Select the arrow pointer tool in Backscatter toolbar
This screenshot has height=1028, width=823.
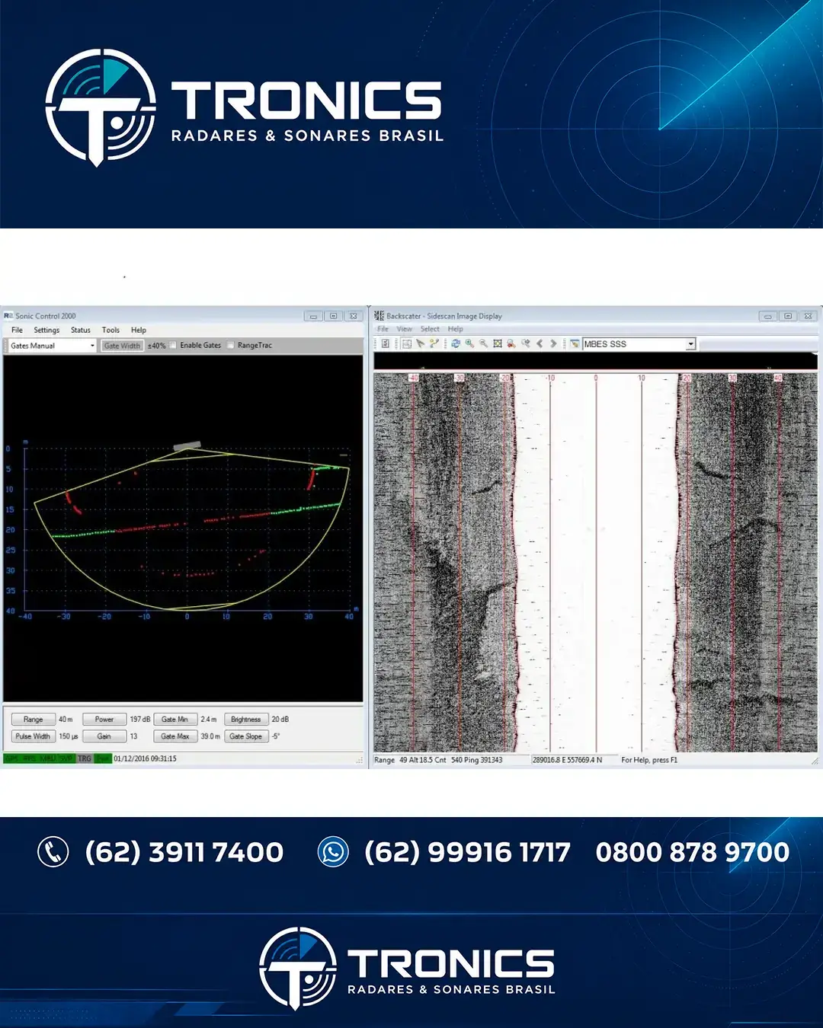[420, 343]
